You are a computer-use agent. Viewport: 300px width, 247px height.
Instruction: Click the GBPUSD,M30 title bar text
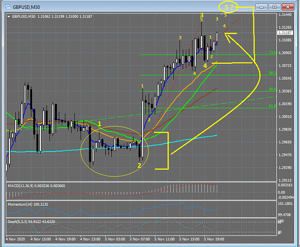click(x=26, y=7)
